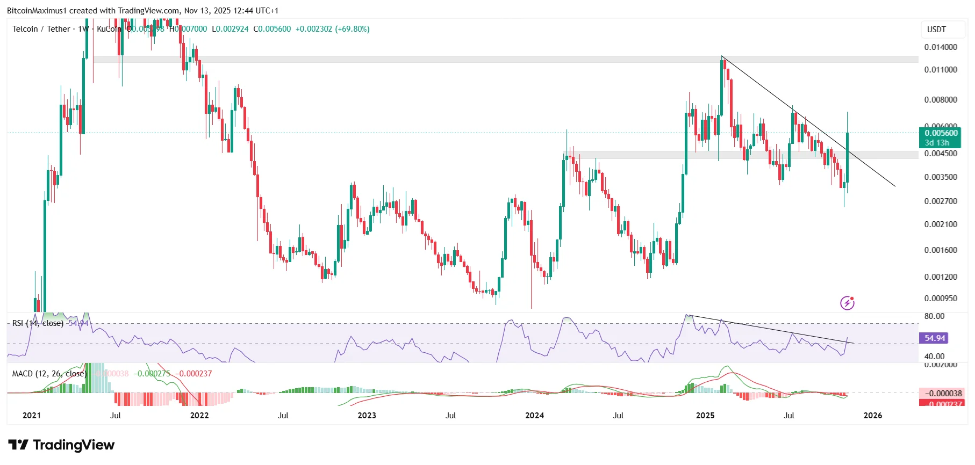Image resolution: width=975 pixels, height=465 pixels.
Task: Click the 0.000950 price axis label
Action: (941, 299)
